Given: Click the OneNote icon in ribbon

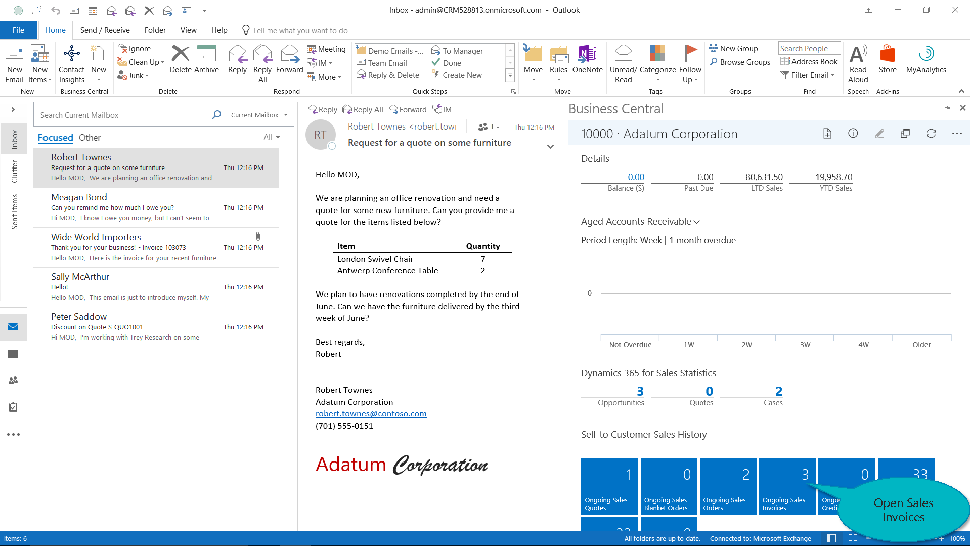Looking at the screenshot, I should coord(587,54).
